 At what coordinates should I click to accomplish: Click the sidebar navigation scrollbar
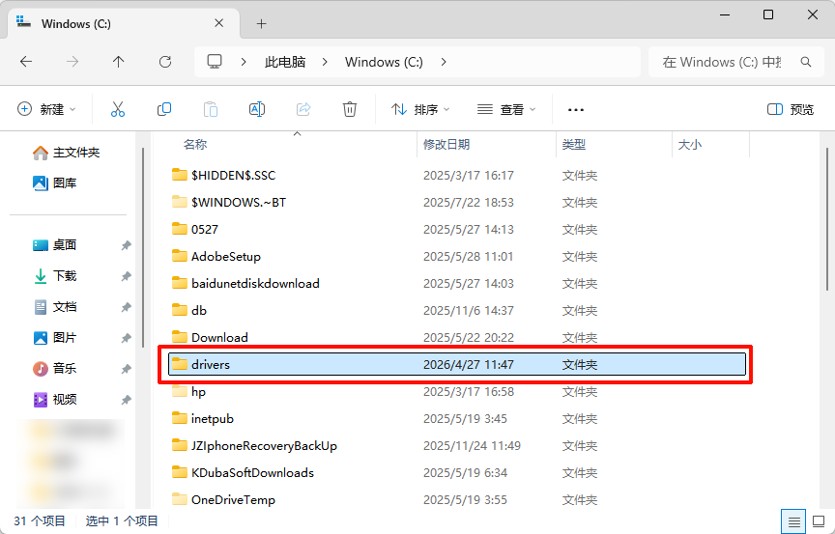(143, 248)
